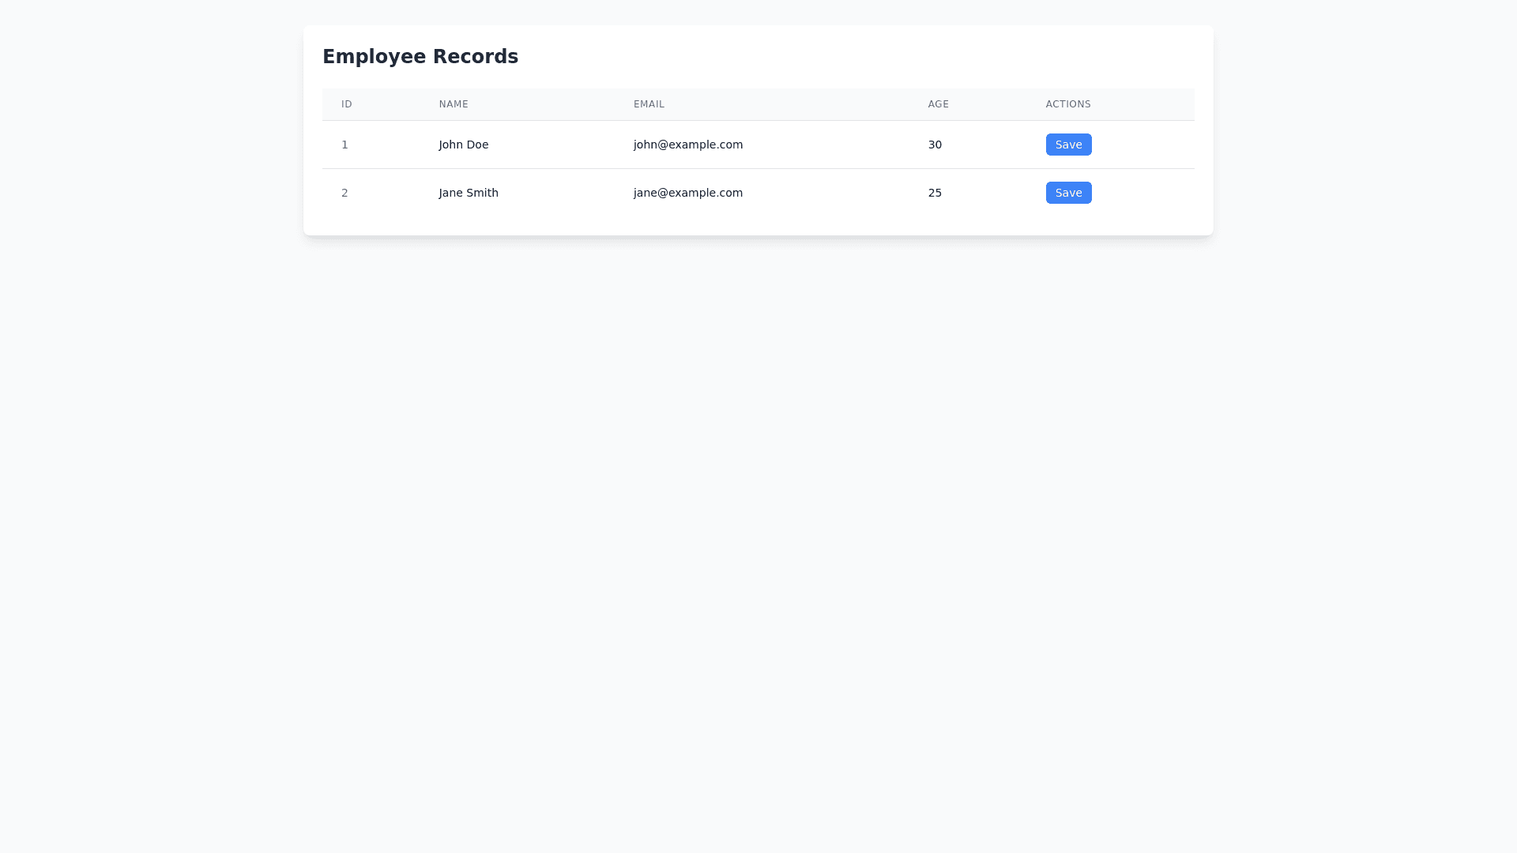Image resolution: width=1517 pixels, height=853 pixels.
Task: Click john@example.com email cell
Action: pos(687,145)
